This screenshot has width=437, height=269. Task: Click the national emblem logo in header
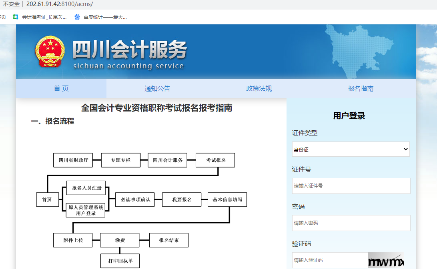click(x=50, y=52)
